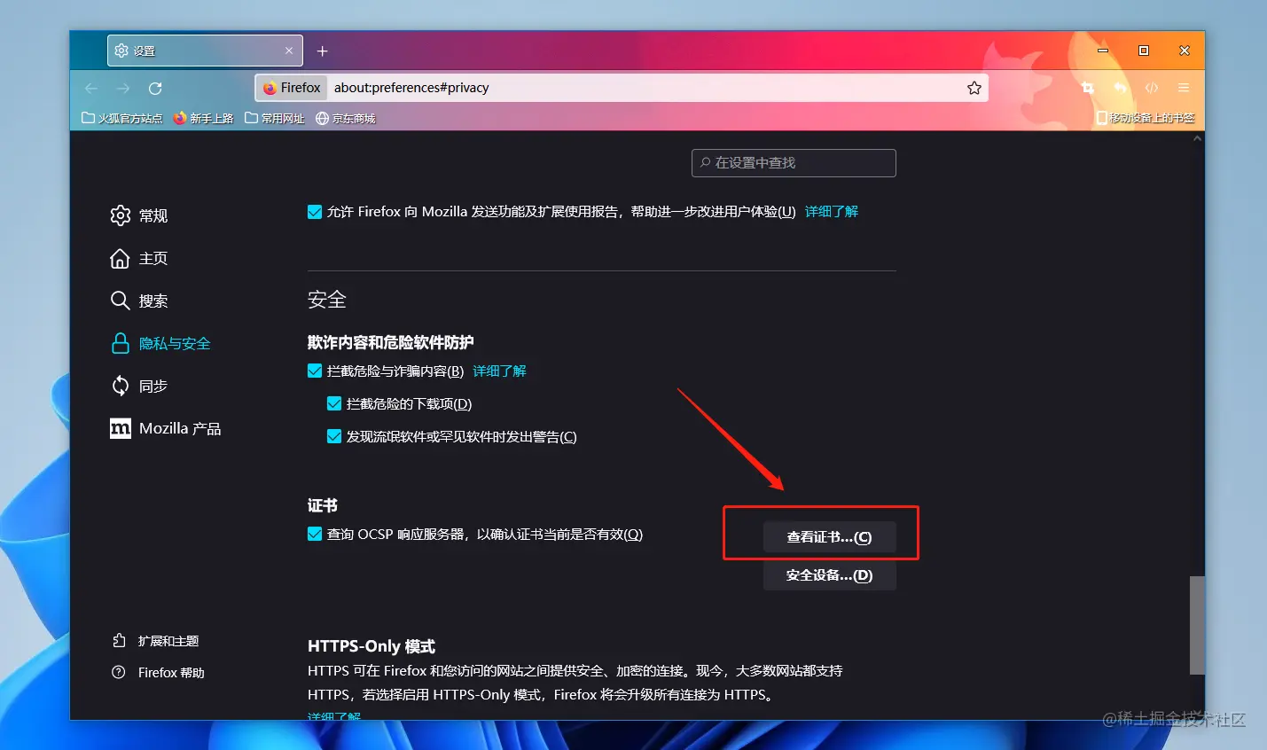Close the 设置 tab

[x=289, y=51]
